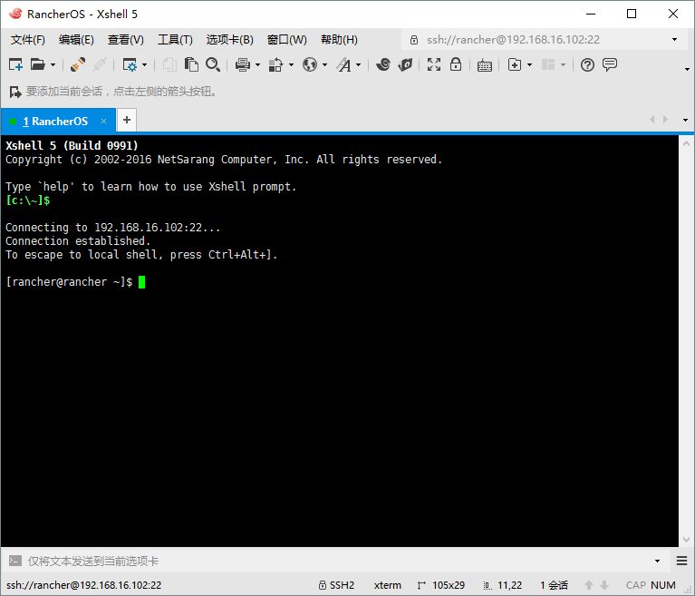Click the xterm status bar entry
The image size is (695, 596).
[x=388, y=585]
